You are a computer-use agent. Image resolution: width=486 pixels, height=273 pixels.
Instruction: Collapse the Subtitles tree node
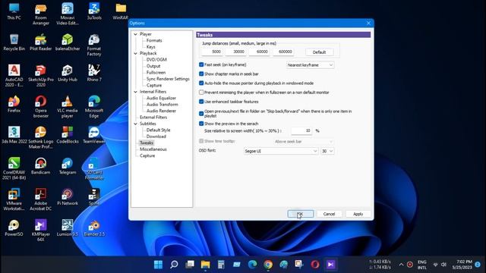pyautogui.click(x=135, y=124)
